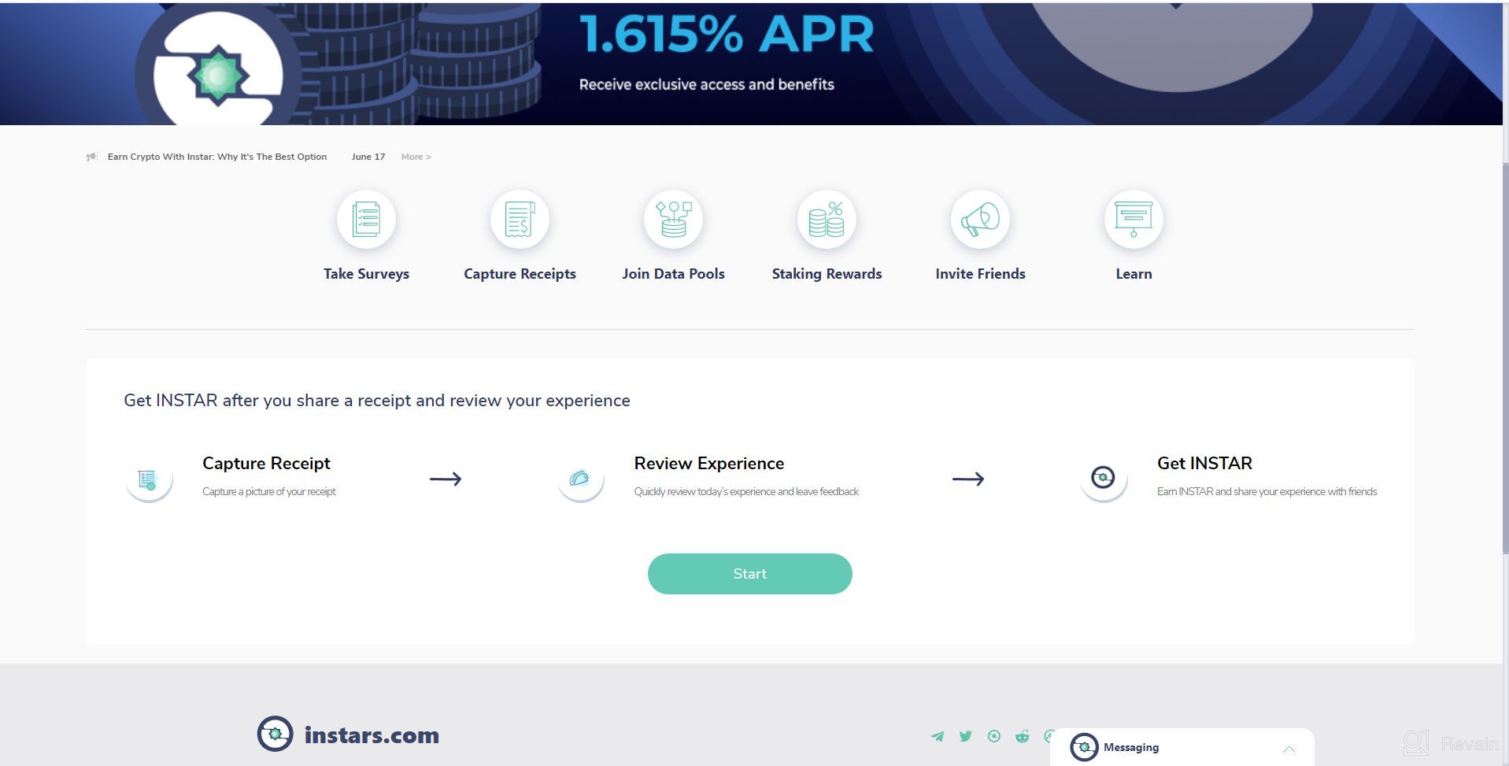Click the Messaging widget avatar icon

(1084, 747)
